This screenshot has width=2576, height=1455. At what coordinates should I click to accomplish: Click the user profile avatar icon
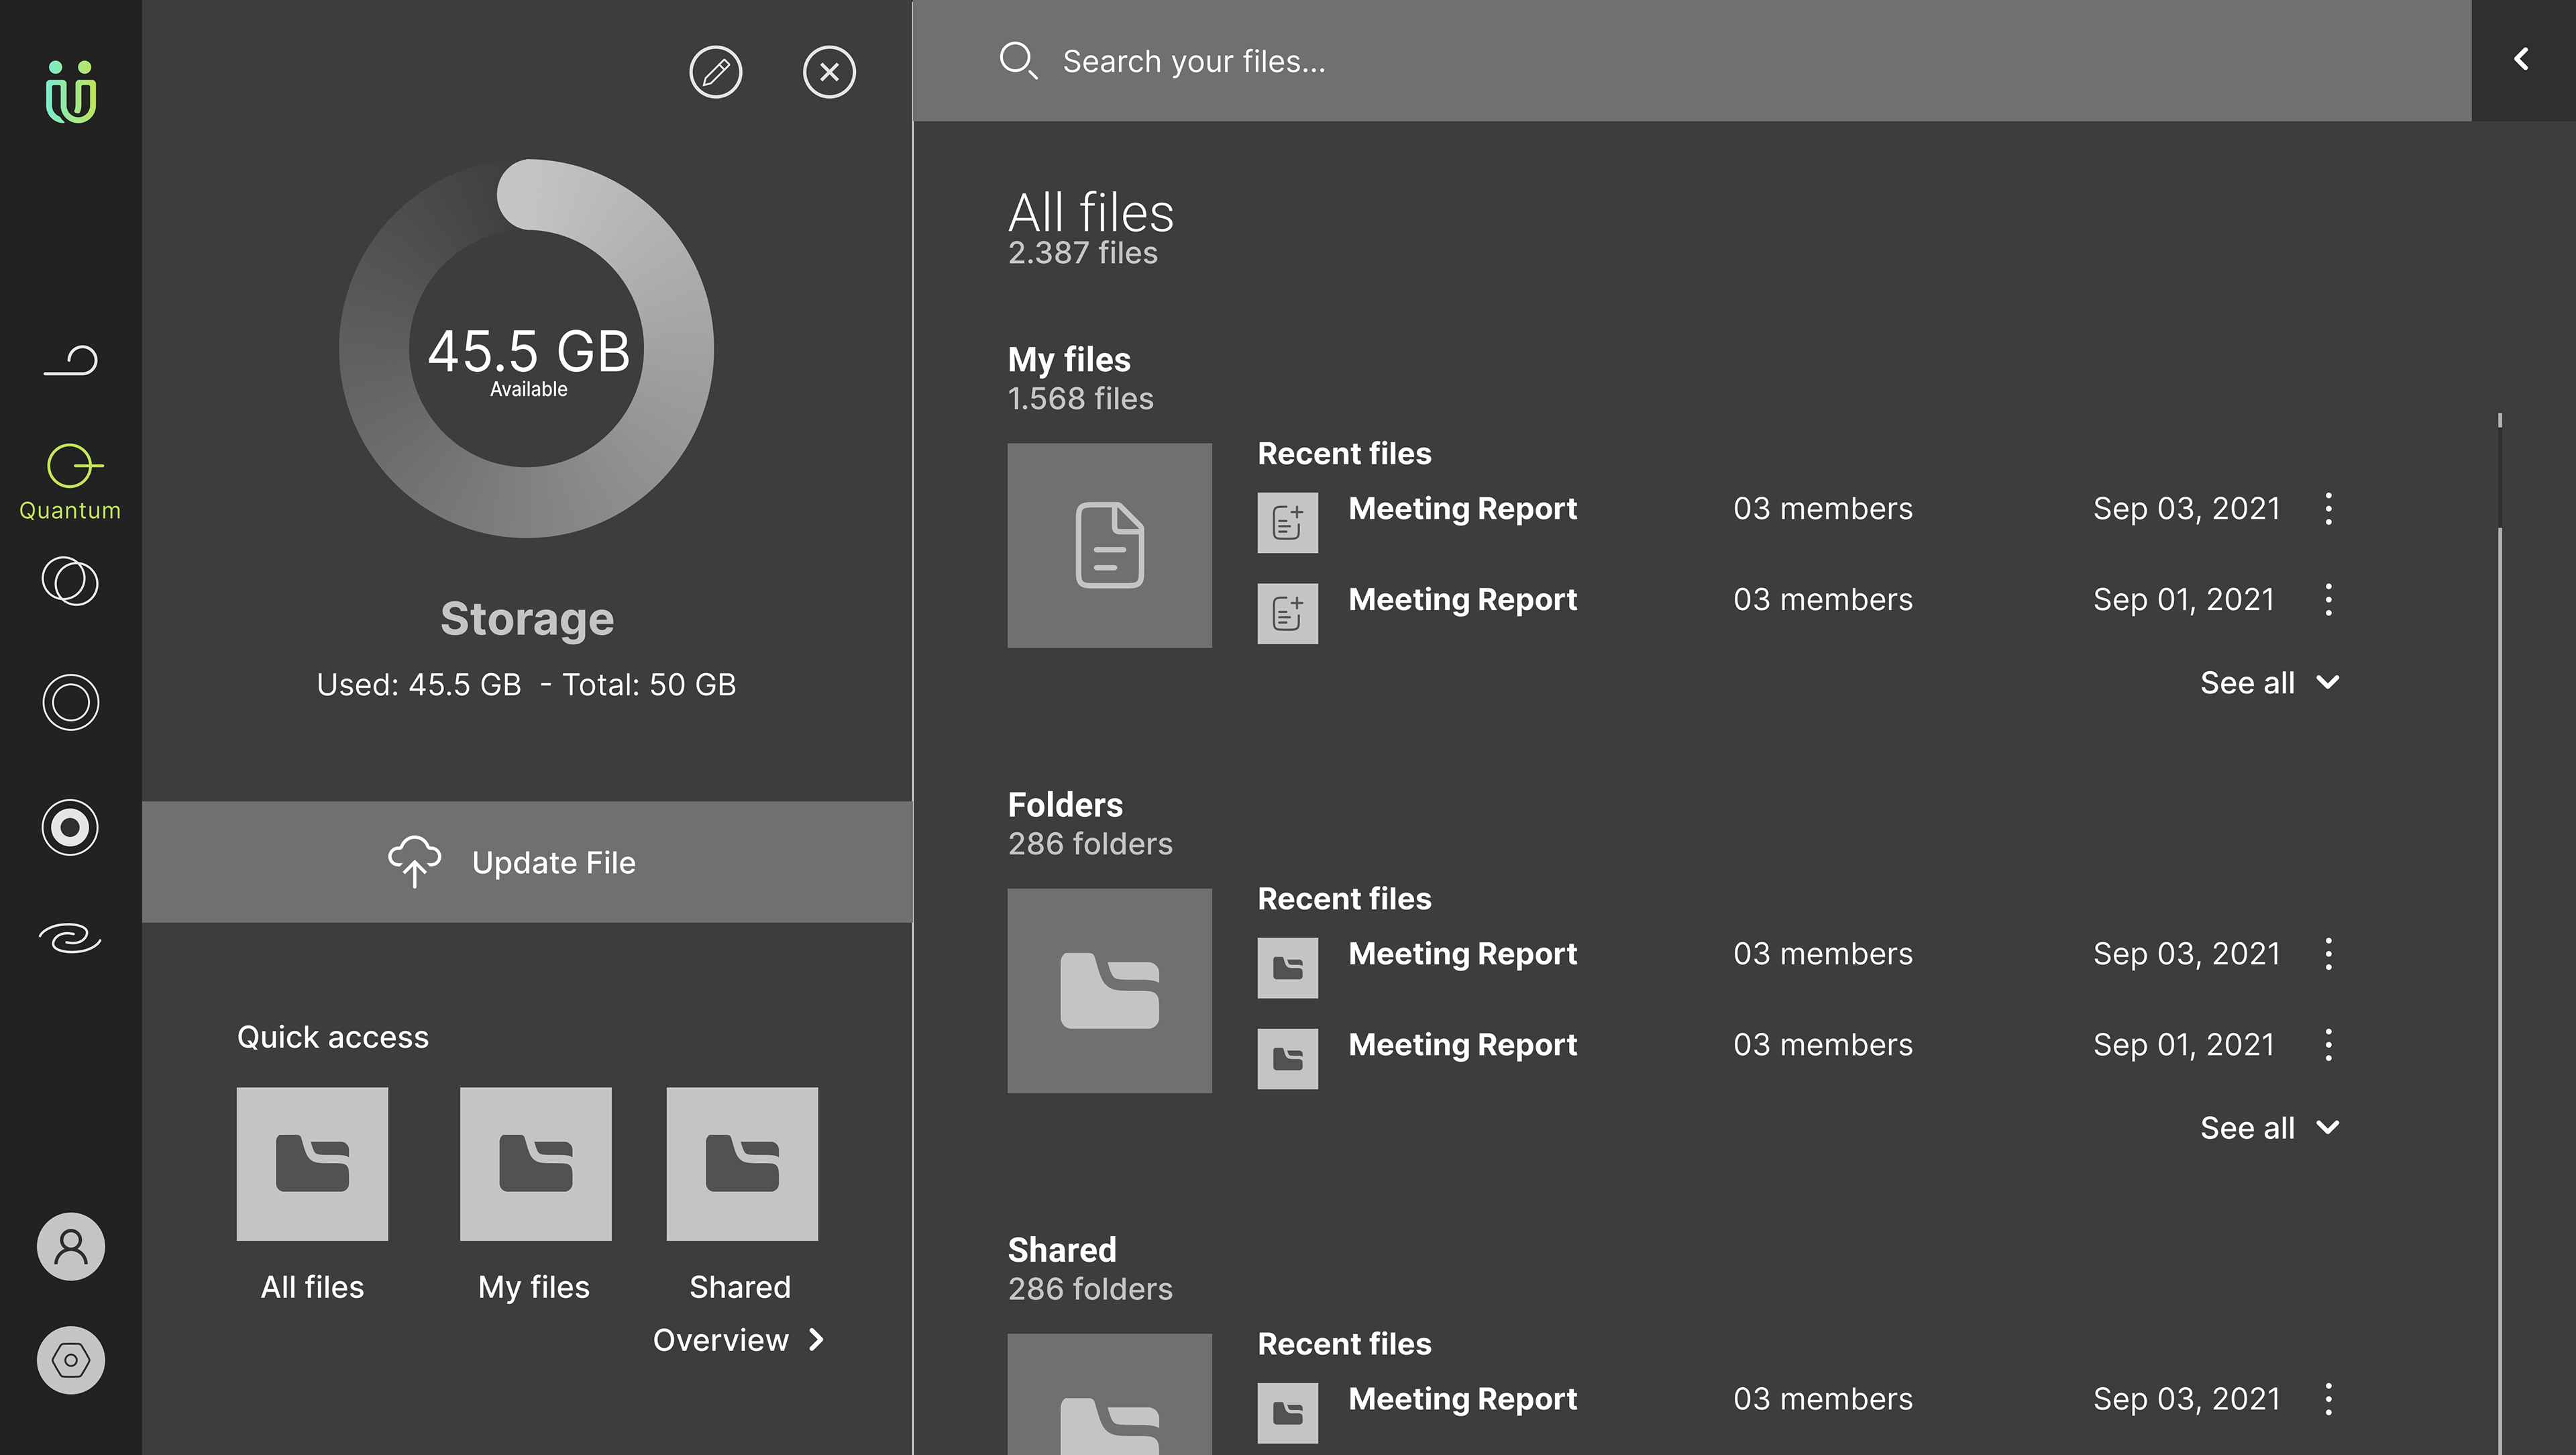(70, 1247)
